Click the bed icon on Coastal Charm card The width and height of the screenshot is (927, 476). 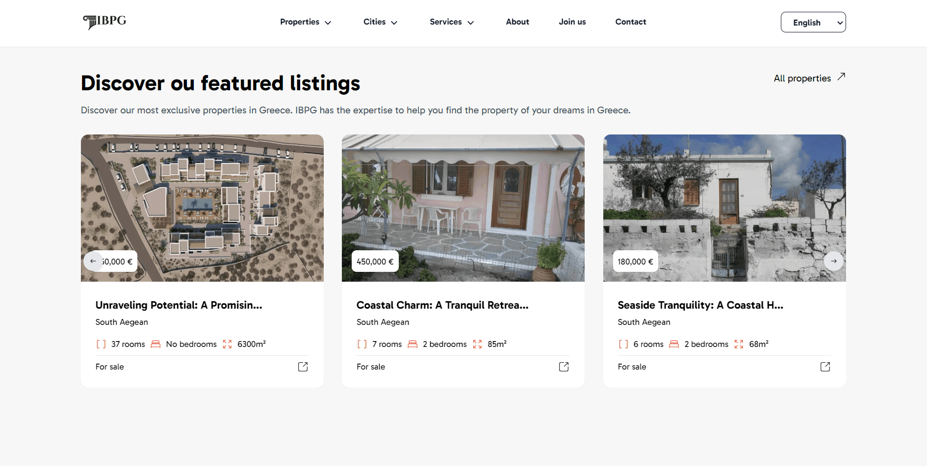point(412,344)
